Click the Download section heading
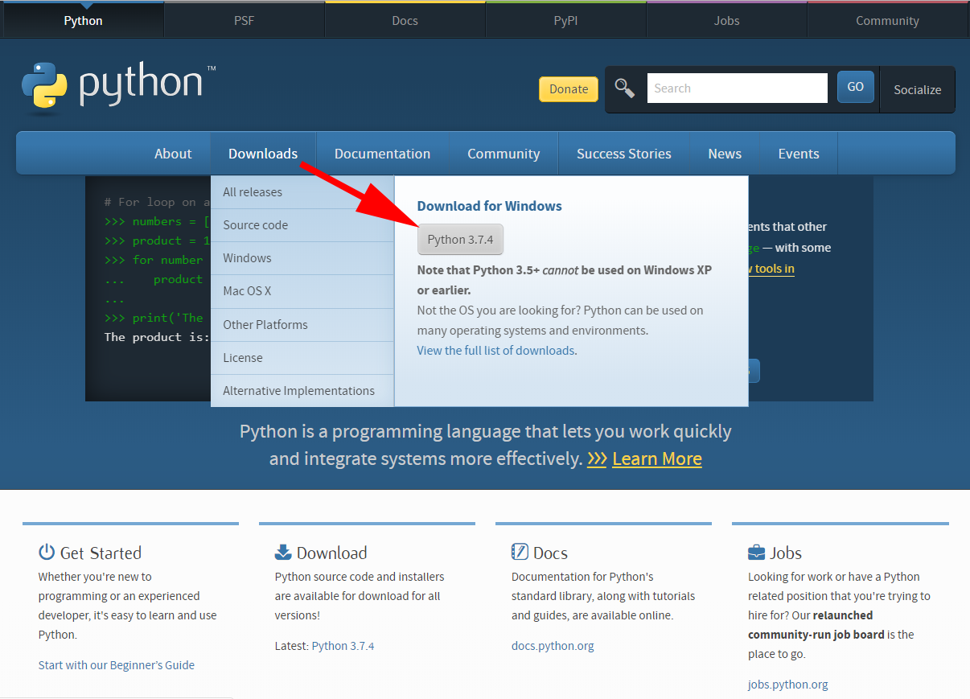 tap(331, 553)
